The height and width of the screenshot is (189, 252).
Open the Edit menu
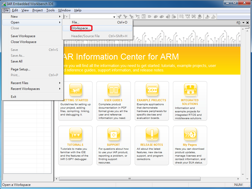point(15,10)
